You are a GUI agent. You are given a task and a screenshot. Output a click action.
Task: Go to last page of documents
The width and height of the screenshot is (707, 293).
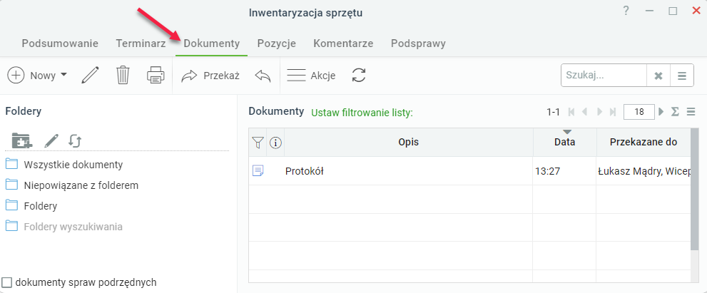[613, 112]
